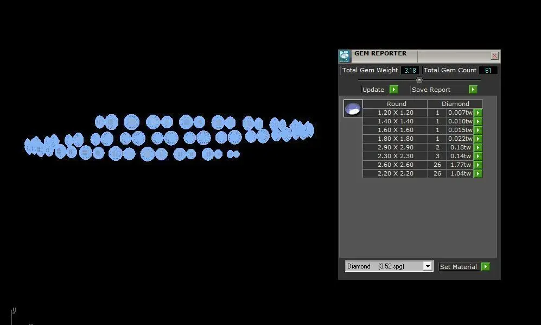Select the 2.90 X 2.90 size cell
Viewport: 541px width, 325px height.
[395, 147]
